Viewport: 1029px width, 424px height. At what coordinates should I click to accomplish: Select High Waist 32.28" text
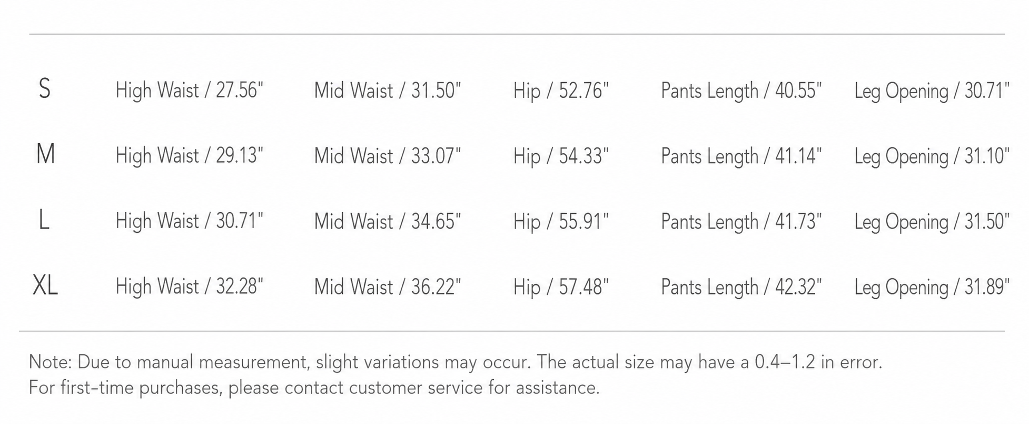190,287
